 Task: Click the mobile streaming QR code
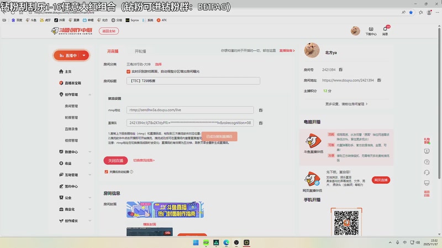pyautogui.click(x=346, y=223)
